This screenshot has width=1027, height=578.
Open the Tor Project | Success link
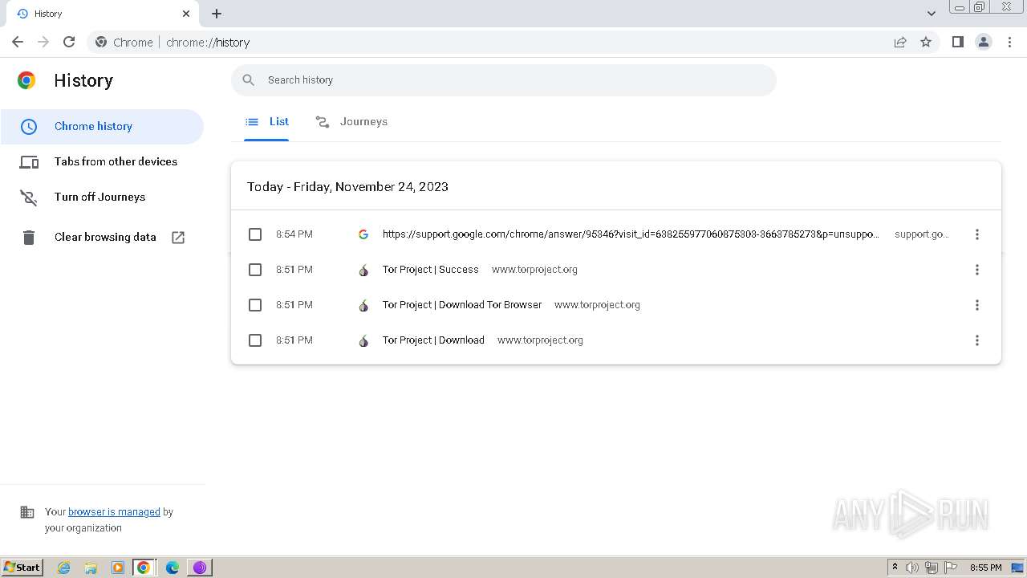tap(430, 270)
